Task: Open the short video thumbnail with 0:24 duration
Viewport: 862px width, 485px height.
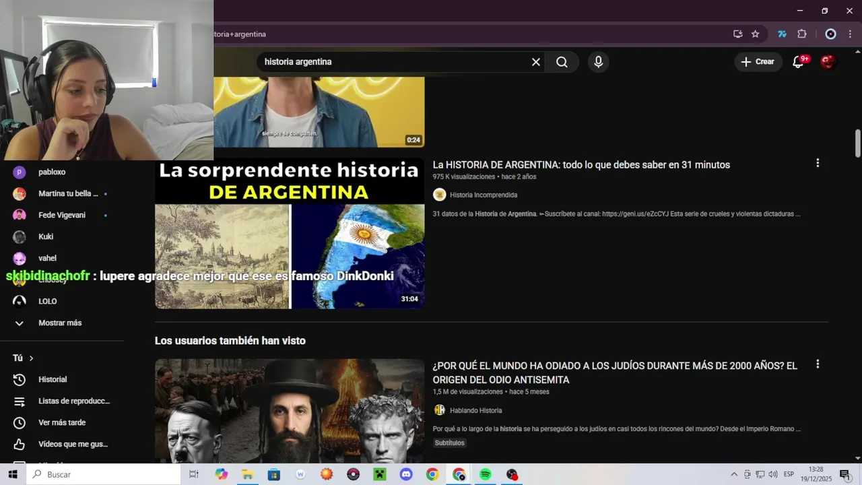Action: (x=319, y=112)
